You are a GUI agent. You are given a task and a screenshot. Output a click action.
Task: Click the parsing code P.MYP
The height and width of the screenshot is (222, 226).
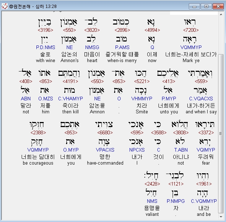coord(169,99)
